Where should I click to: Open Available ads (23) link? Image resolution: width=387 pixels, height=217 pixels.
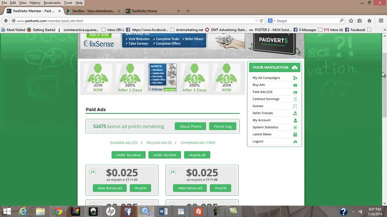pyautogui.click(x=124, y=143)
